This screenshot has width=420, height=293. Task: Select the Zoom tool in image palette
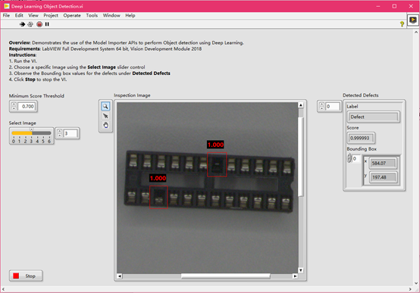(105, 107)
